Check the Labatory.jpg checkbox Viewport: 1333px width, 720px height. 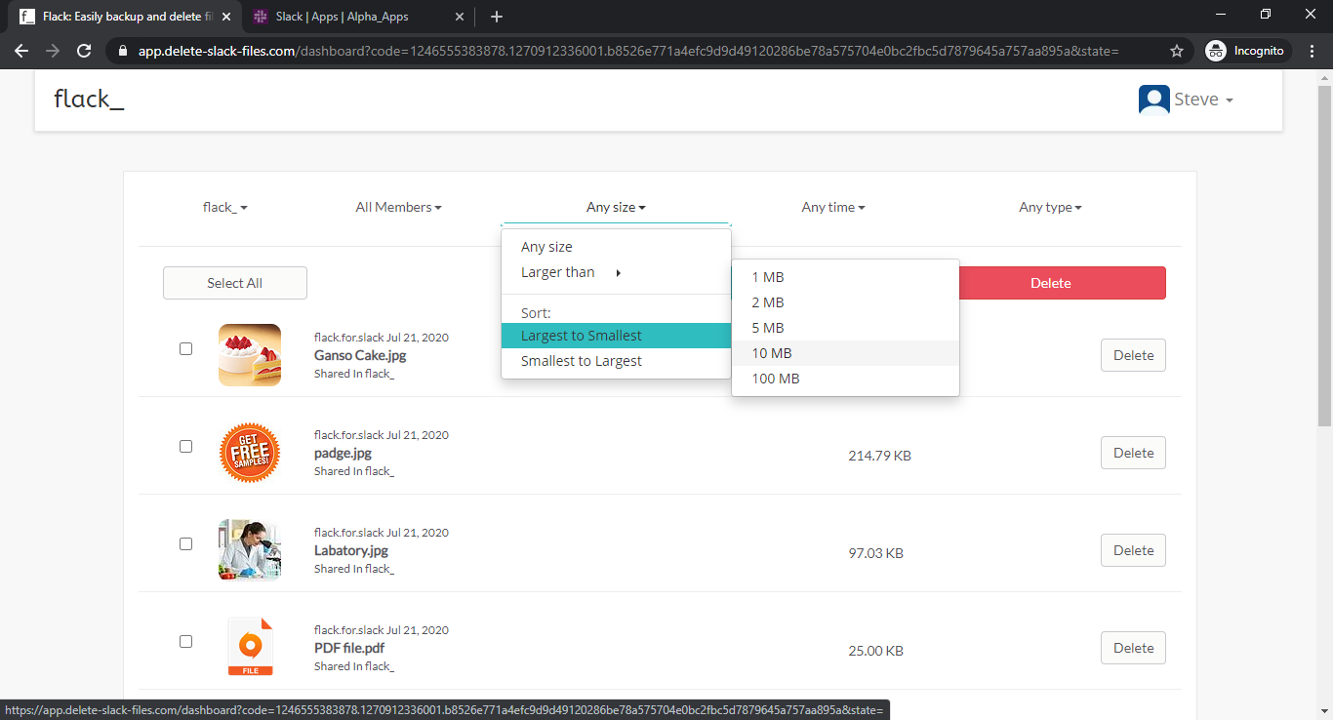click(185, 543)
